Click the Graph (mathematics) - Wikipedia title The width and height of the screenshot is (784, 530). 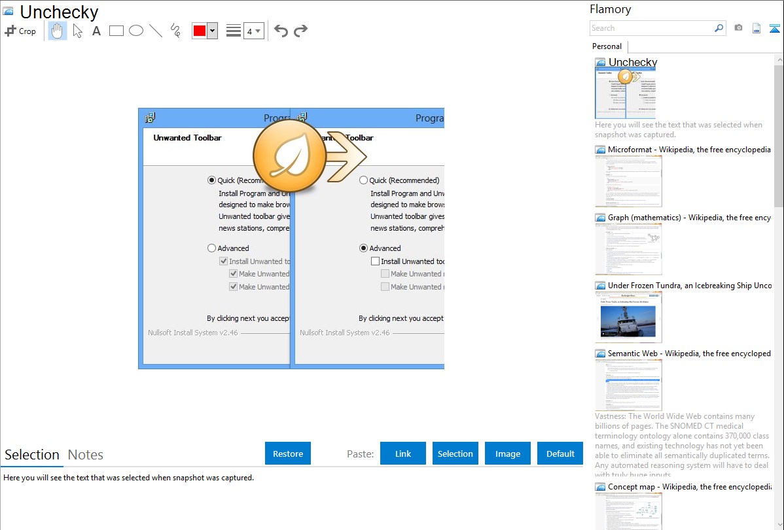689,218
